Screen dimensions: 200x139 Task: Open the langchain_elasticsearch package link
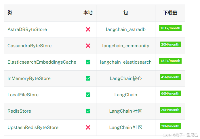point(126,62)
